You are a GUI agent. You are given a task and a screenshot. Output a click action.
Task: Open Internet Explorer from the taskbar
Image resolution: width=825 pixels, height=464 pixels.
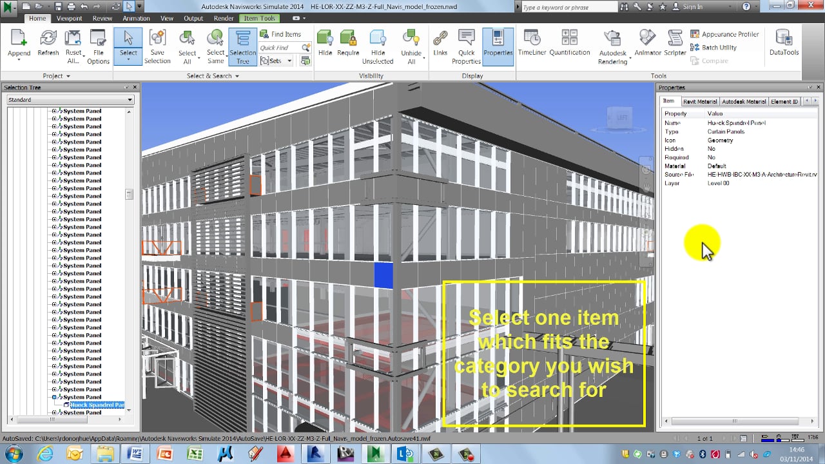(45, 454)
